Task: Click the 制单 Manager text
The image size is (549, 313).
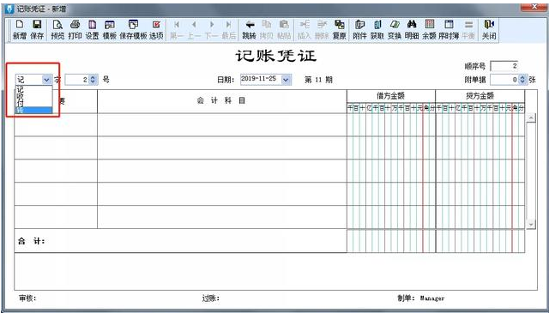Action: pyautogui.click(x=421, y=298)
